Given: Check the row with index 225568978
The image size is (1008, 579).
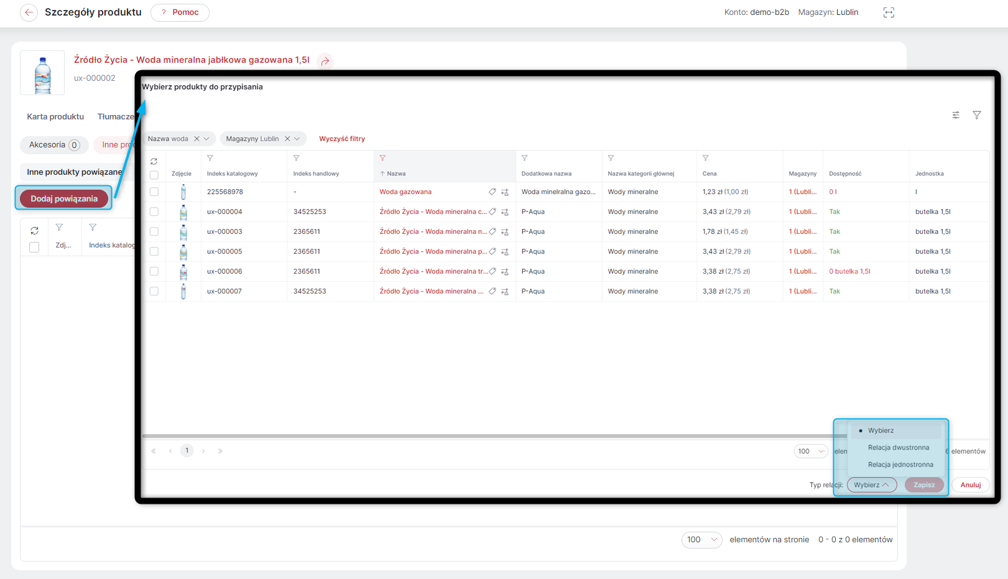Looking at the screenshot, I should point(154,192).
